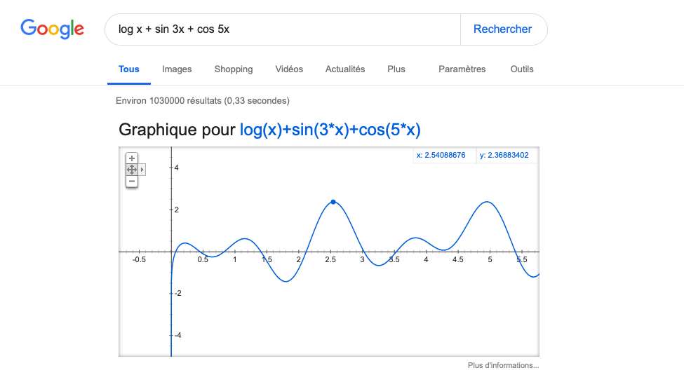The width and height of the screenshot is (684, 389).
Task: Expand the Plus menu
Action: coord(396,69)
